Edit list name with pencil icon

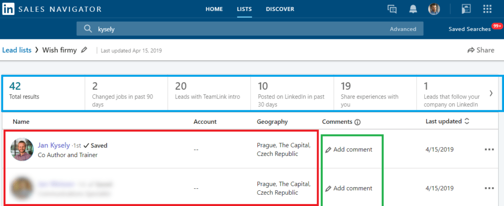[x=84, y=50]
